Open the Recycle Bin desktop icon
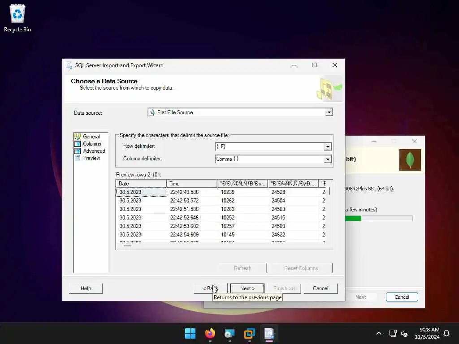 click(17, 18)
